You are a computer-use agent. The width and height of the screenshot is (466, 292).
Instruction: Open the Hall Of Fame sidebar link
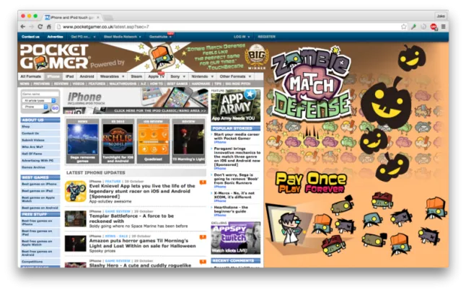tap(40, 154)
